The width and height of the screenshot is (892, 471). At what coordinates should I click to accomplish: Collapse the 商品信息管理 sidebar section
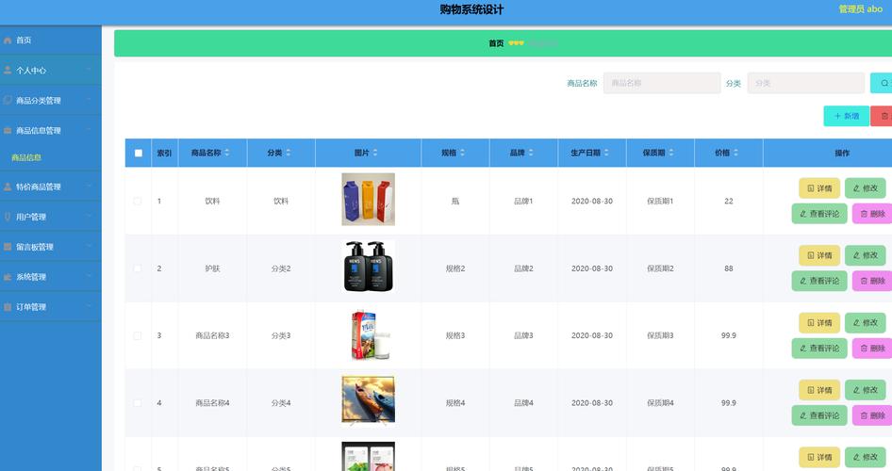50,131
